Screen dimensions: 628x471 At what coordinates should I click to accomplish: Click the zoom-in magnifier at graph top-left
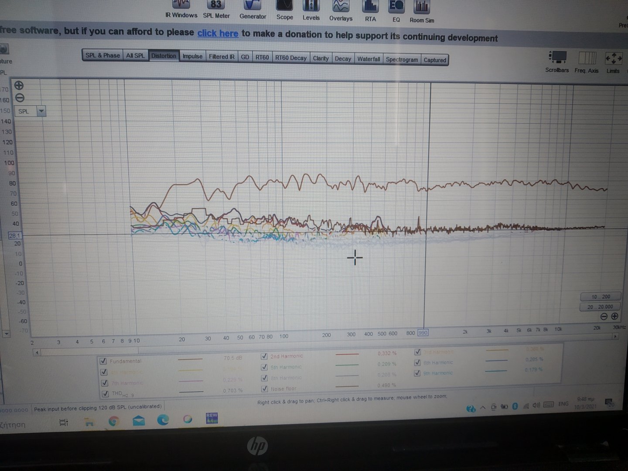click(x=19, y=85)
